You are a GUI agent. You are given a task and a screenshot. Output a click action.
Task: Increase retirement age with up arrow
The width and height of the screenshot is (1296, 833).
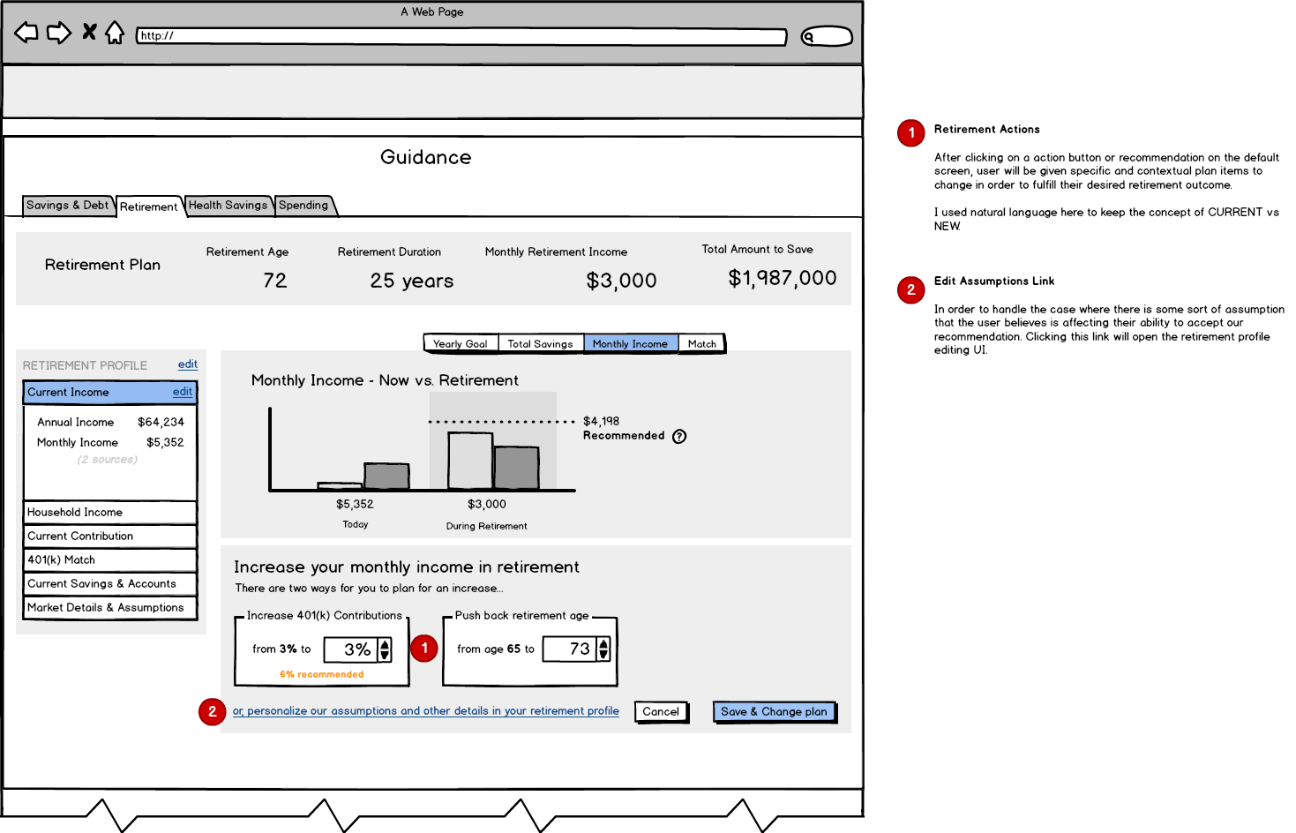[603, 643]
